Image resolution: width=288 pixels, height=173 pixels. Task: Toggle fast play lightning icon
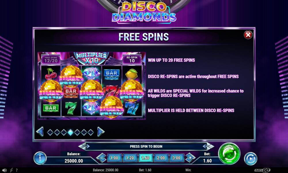pyautogui.click(x=11, y=170)
